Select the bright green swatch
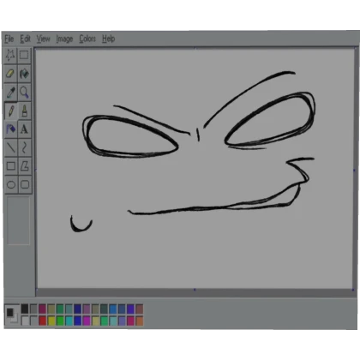The width and height of the screenshot is (360, 360). click(x=60, y=321)
